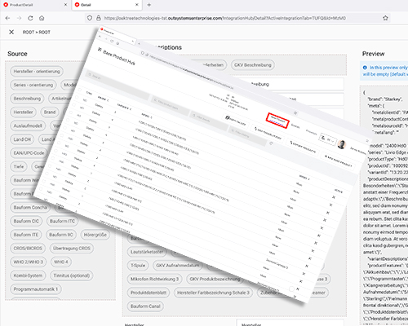408x326 pixels.
Task: Select Hersteller Farbbezeichnung Schale 3 chip
Action: [213, 293]
